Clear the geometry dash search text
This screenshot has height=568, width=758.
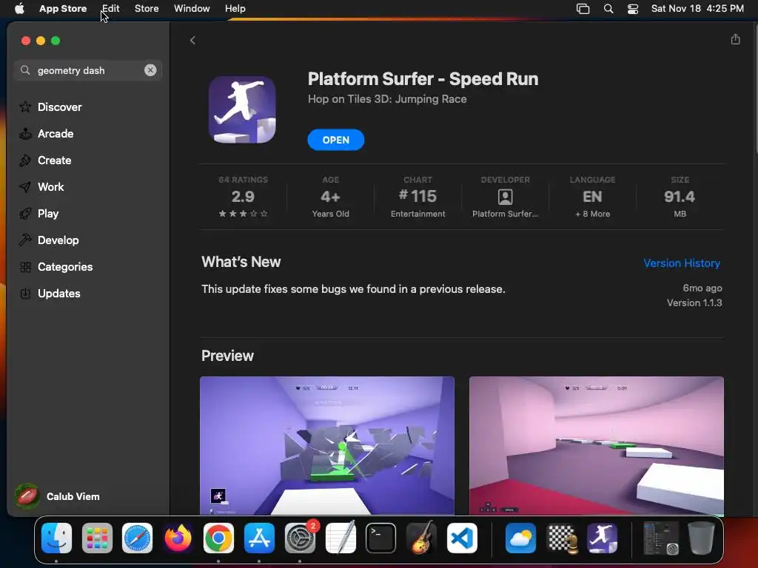(x=150, y=70)
